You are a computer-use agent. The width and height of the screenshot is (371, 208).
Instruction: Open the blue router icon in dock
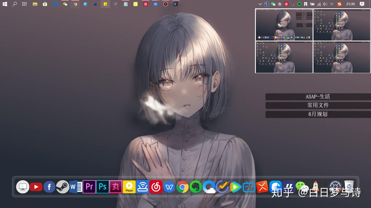pos(143,187)
